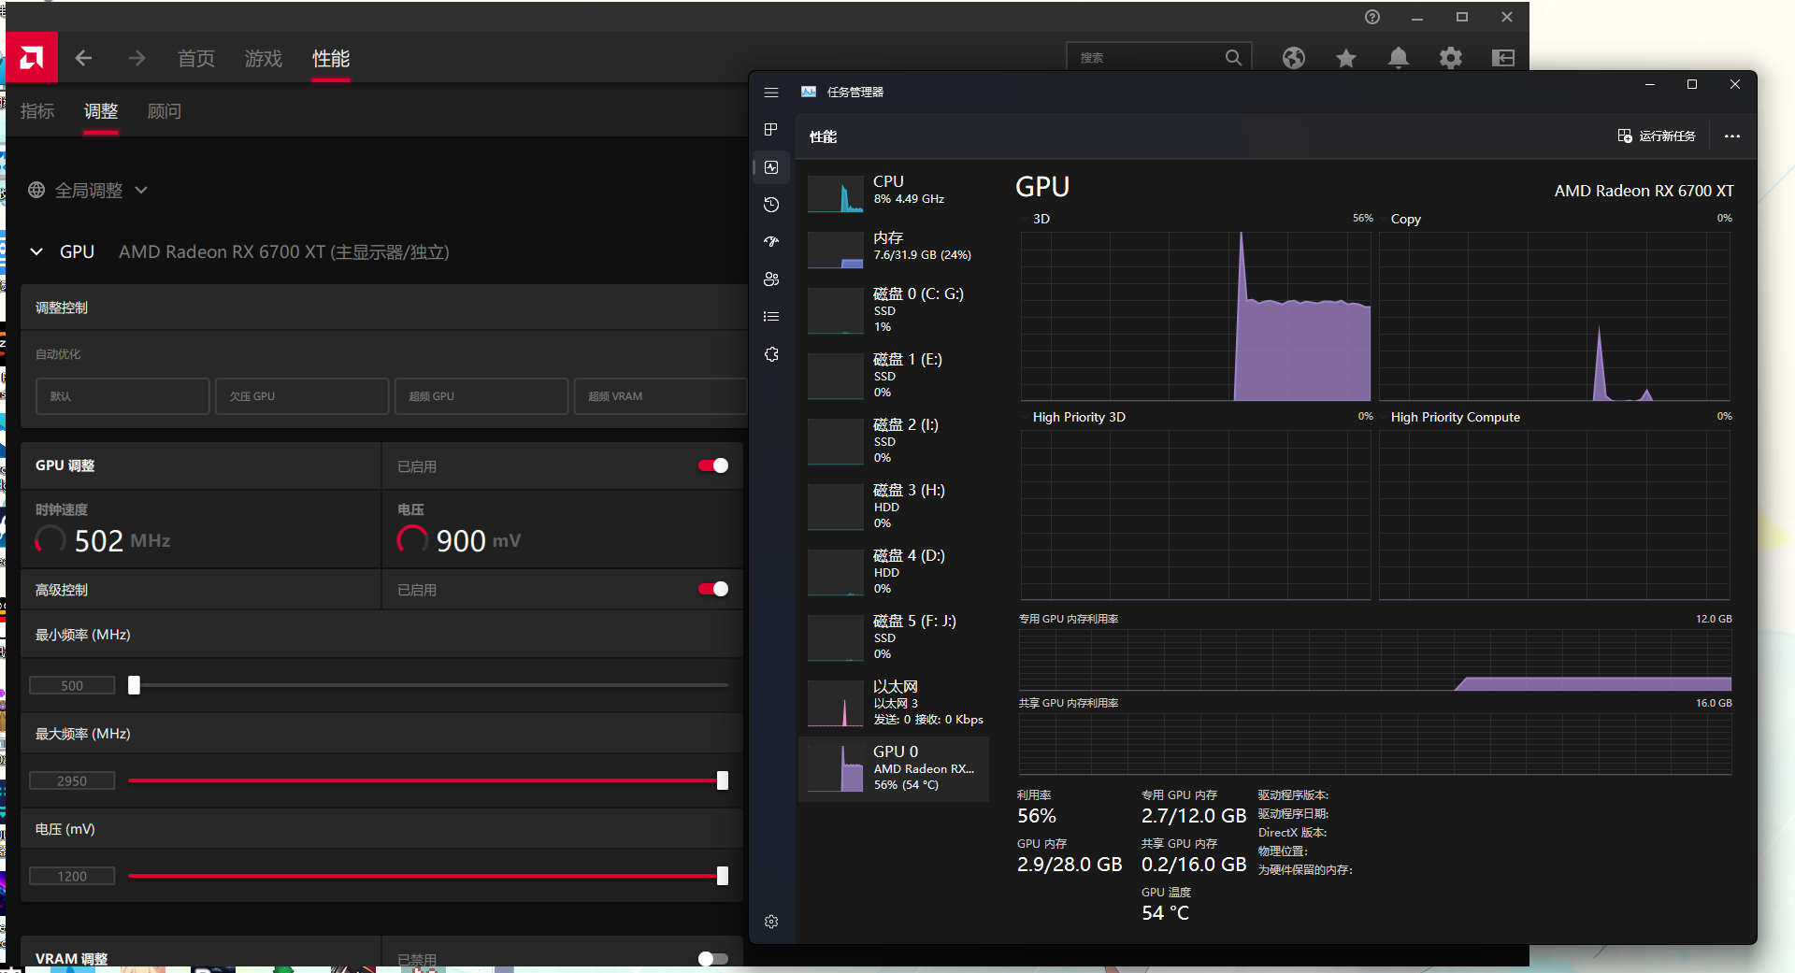Select 磁盘 4 (D:) entry

pos(894,573)
